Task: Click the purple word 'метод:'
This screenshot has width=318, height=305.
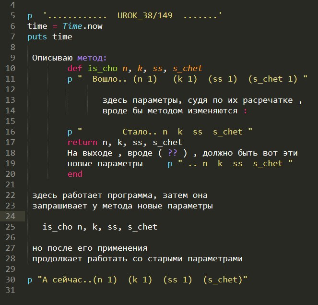Action: coord(92,58)
